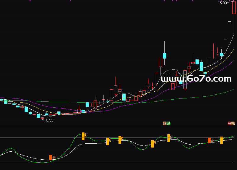Screen dimensions: 237x170
Task: Click the last yellow 卖 sell signal
Action: (221, 140)
